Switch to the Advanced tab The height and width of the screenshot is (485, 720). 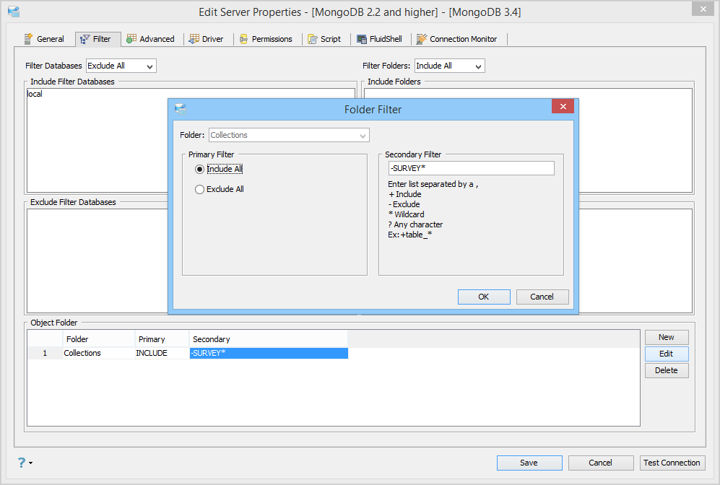(x=151, y=39)
